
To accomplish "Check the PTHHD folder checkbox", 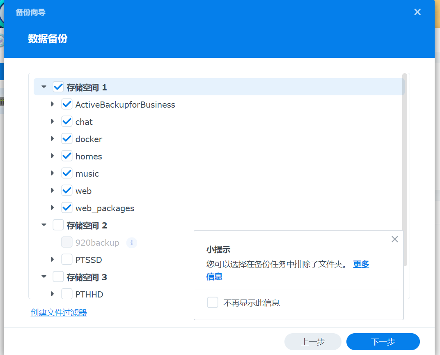I will (67, 294).
